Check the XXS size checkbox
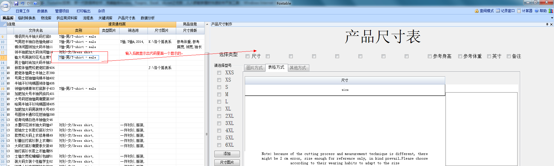Screen dimensions: 554x166 [x=219, y=73]
